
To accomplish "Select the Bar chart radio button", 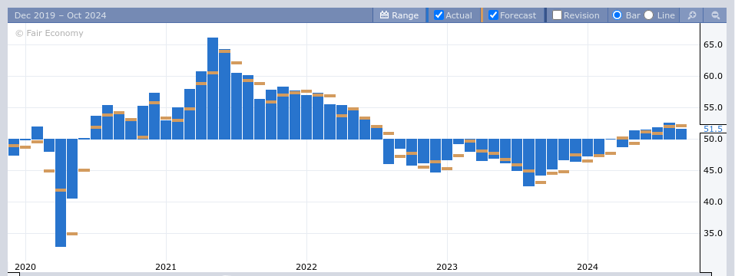I will [617, 15].
